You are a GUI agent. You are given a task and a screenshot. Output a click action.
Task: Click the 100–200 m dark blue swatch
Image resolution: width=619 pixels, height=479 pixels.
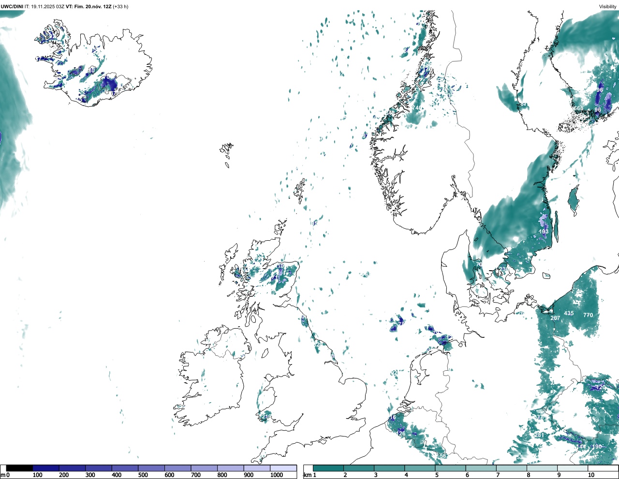point(46,468)
